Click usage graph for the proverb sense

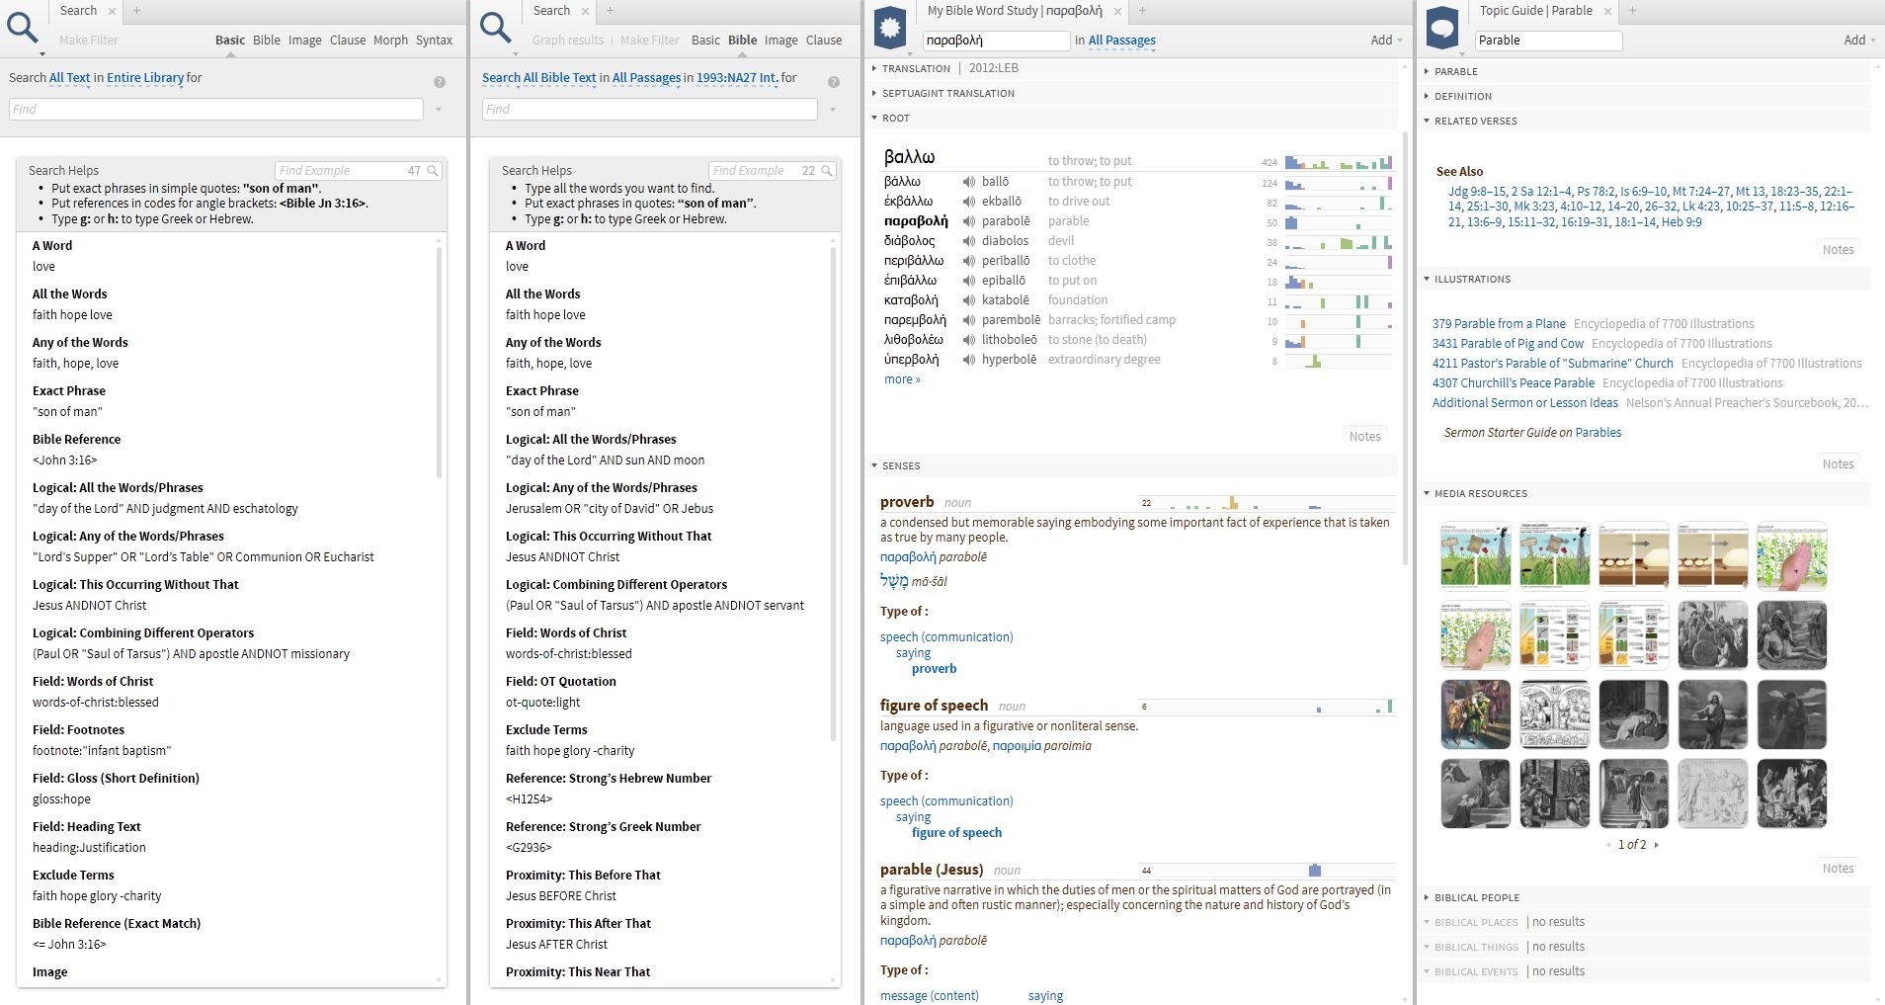pyautogui.click(x=1267, y=502)
